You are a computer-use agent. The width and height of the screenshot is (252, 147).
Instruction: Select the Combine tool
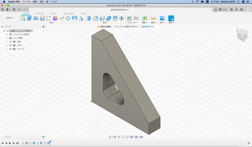coord(109,18)
